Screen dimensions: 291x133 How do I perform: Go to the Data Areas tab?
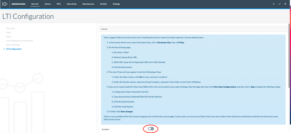point(72,4)
